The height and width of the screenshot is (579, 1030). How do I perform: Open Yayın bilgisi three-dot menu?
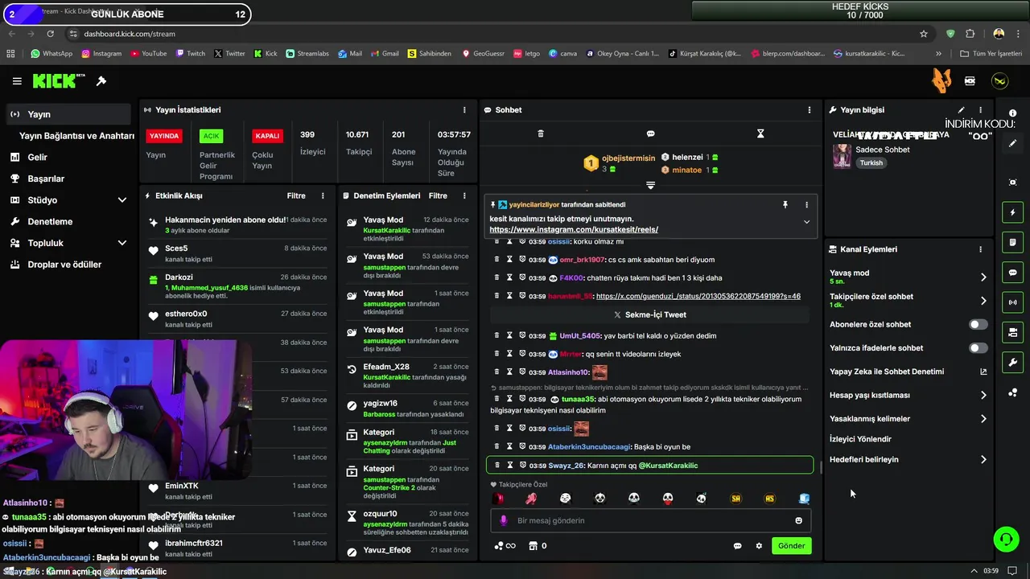pos(980,109)
